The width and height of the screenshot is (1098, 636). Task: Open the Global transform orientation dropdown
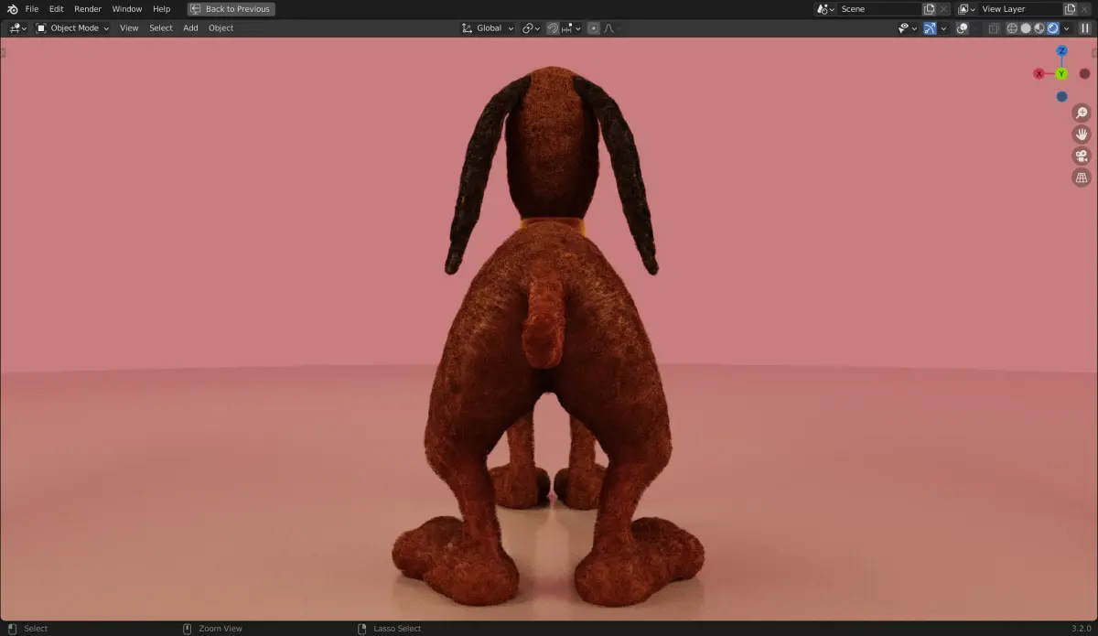[x=490, y=27]
